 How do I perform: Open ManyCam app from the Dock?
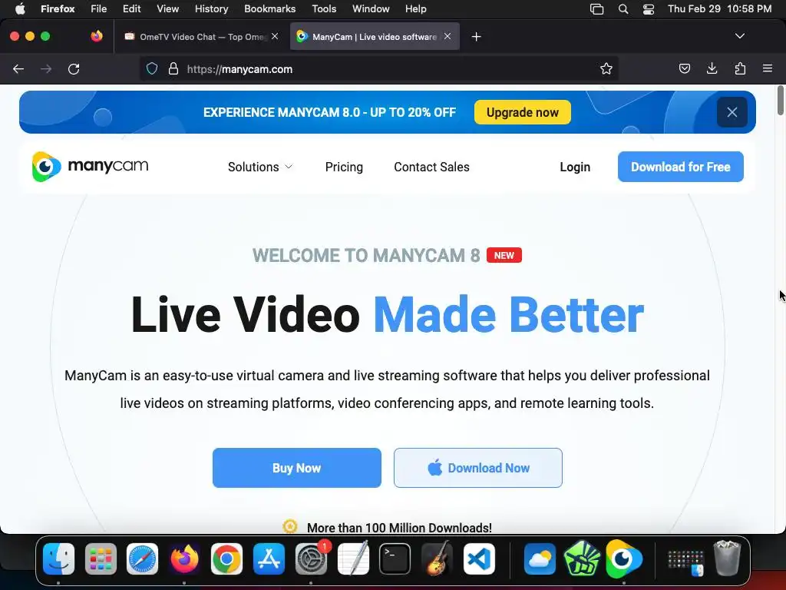click(x=623, y=559)
